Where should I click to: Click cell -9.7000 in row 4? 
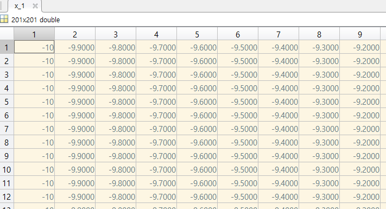[156, 87]
